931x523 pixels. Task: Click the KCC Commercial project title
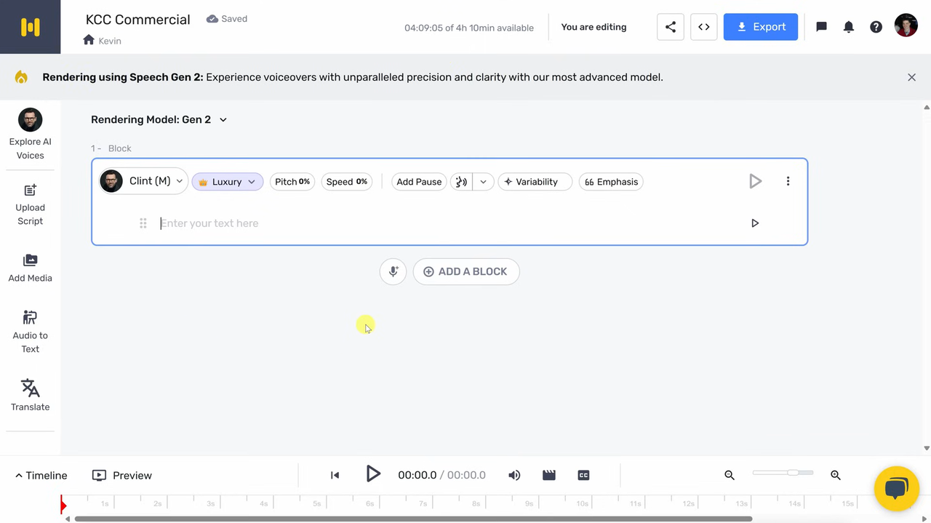point(137,20)
